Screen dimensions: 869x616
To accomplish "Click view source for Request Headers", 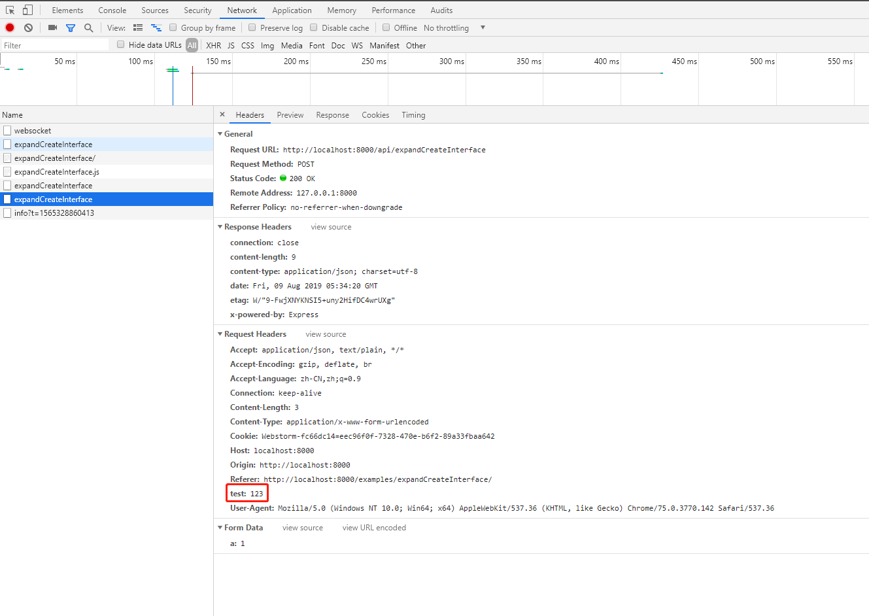I will click(326, 334).
